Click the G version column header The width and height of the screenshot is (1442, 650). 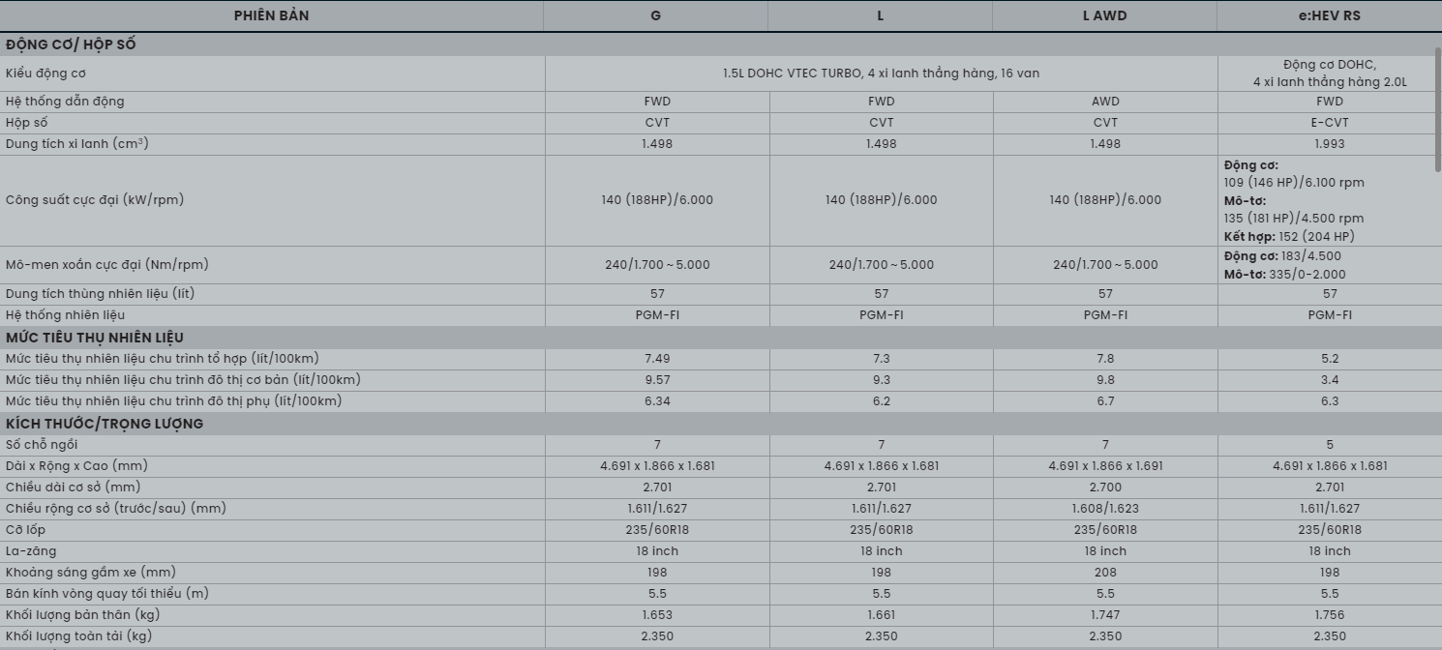tap(656, 15)
